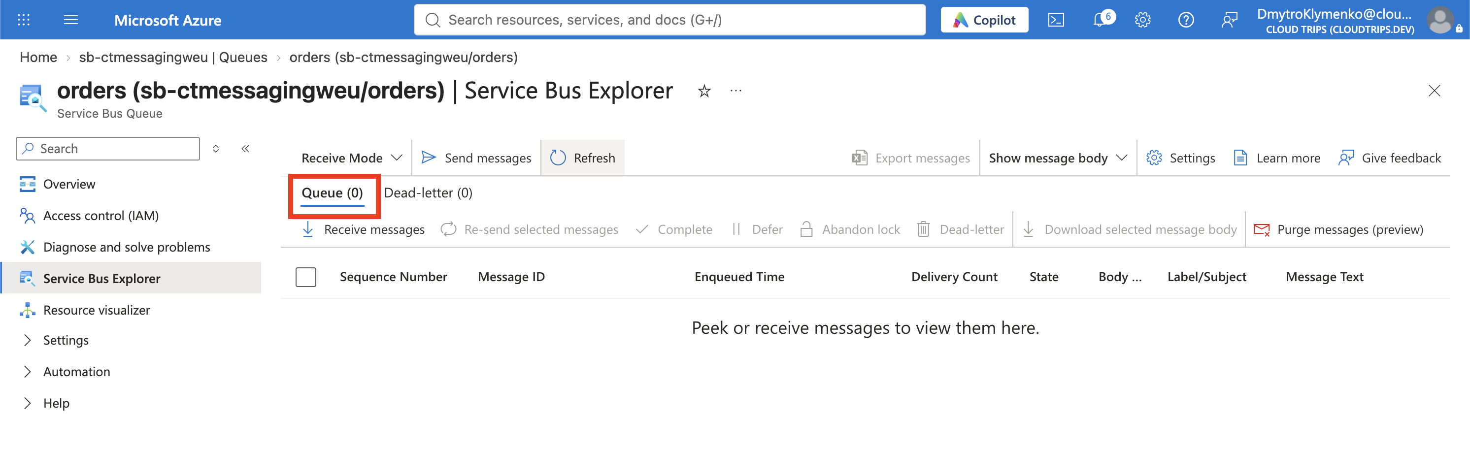Click Purge messages (preview)
Viewport: 1470px width, 449px height.
click(1338, 229)
